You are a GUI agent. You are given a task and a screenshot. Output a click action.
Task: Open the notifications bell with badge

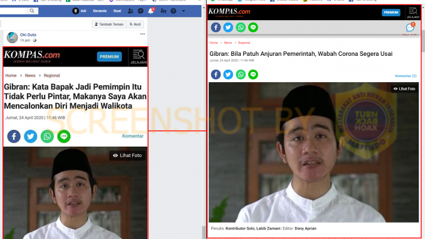coord(151,11)
